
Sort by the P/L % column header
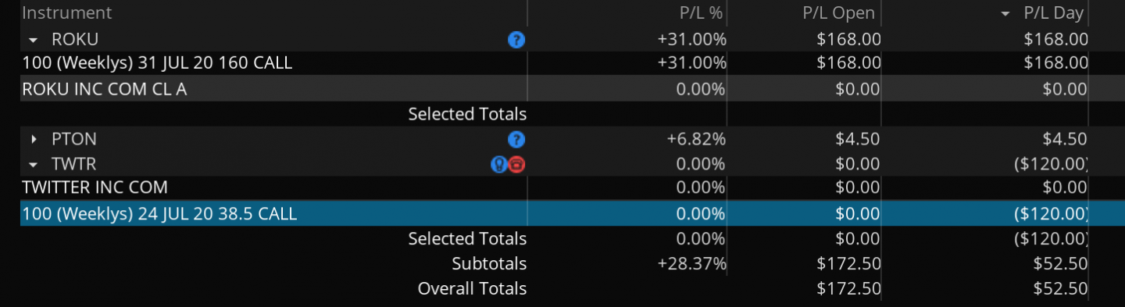click(x=702, y=13)
